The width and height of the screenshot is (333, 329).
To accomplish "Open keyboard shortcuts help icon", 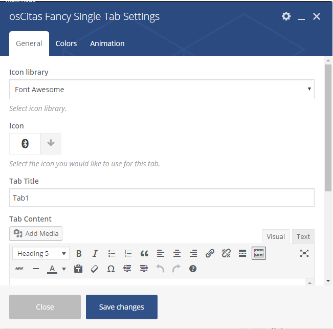I will (x=193, y=269).
